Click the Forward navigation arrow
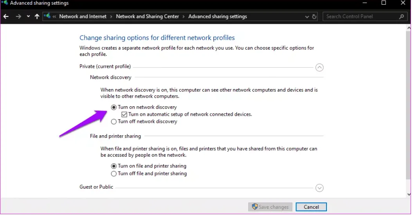The width and height of the screenshot is (413, 215). (x=18, y=16)
